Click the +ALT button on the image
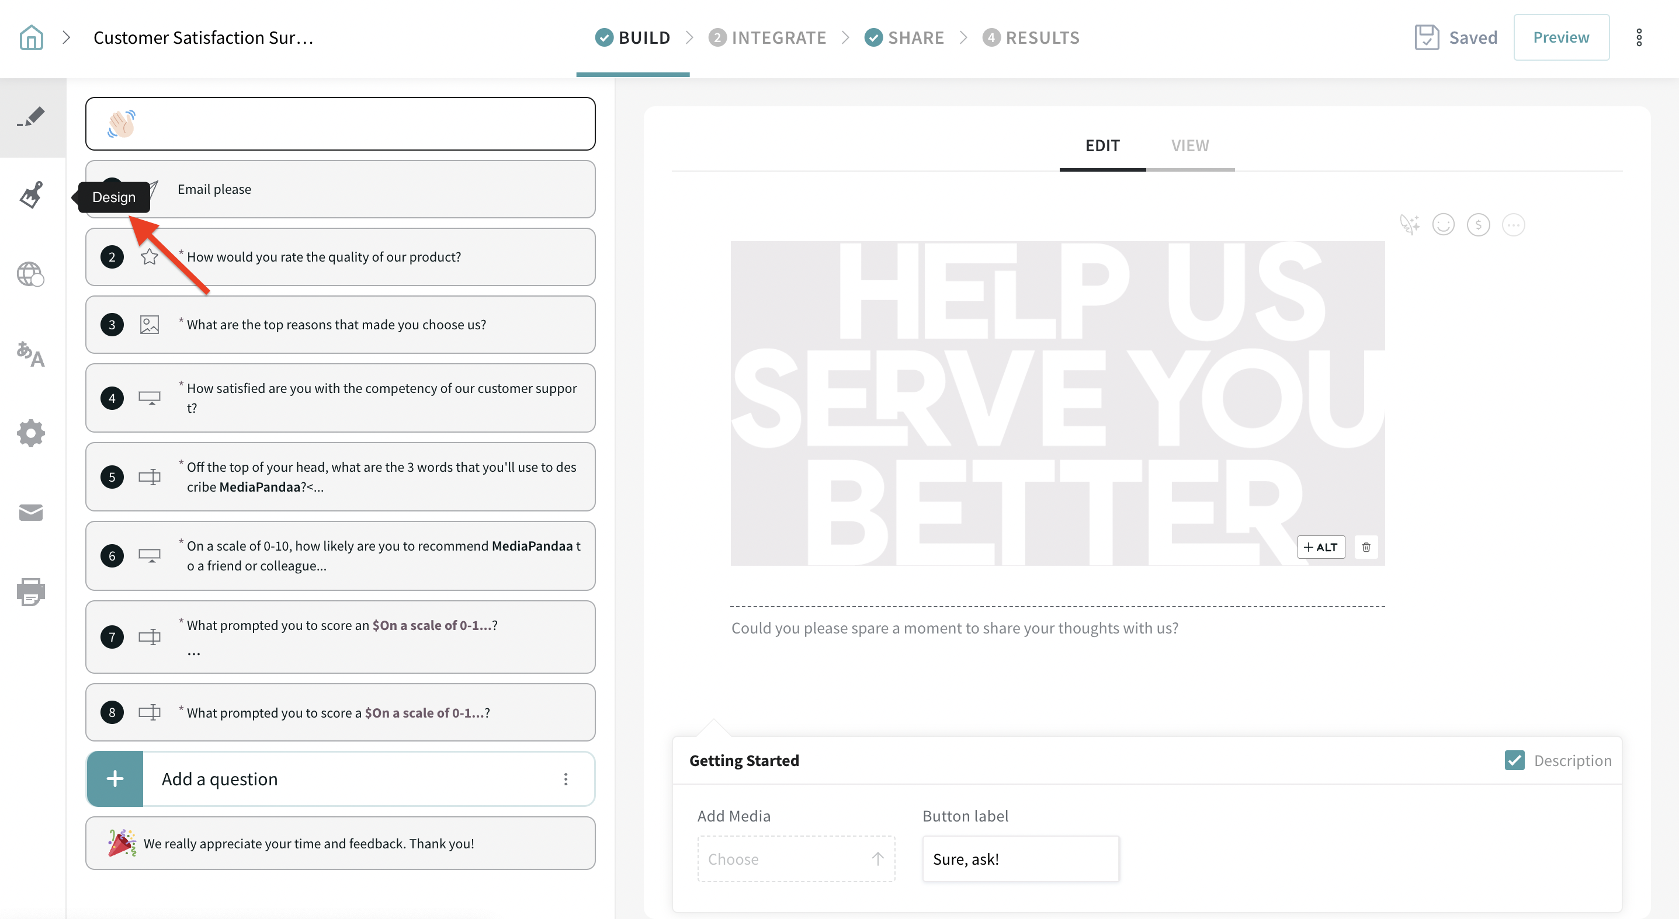1679x919 pixels. 1320,547
